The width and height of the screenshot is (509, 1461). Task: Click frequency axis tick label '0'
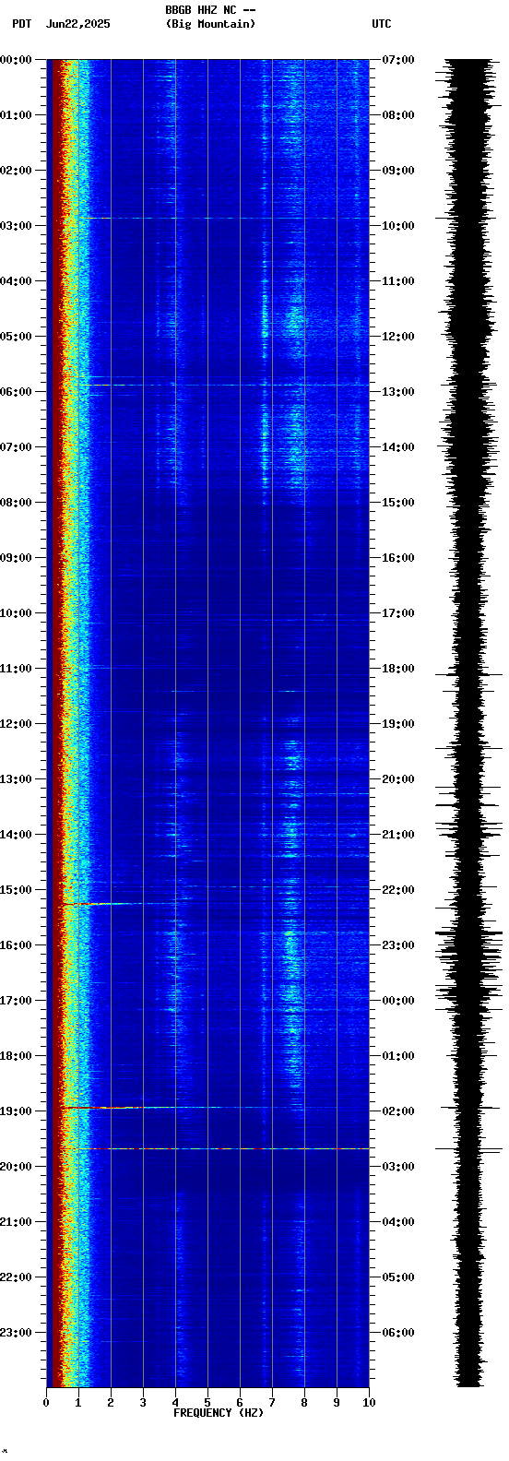[46, 1403]
